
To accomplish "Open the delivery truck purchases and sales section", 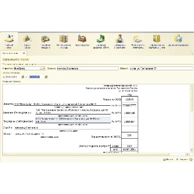I will [x=46, y=41].
